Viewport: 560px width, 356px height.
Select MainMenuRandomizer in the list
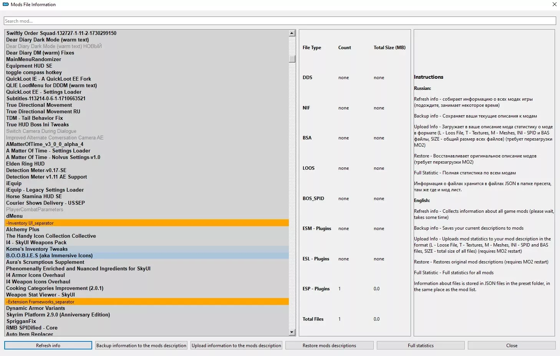[x=34, y=59]
